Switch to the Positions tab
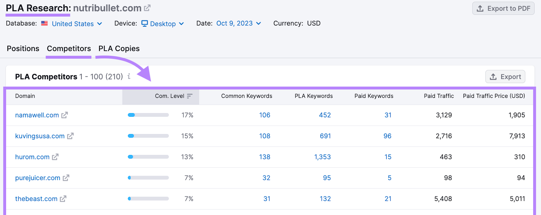This screenshot has height=215, width=541. coord(23,49)
